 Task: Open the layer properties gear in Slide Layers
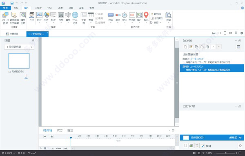[x=241, y=145]
